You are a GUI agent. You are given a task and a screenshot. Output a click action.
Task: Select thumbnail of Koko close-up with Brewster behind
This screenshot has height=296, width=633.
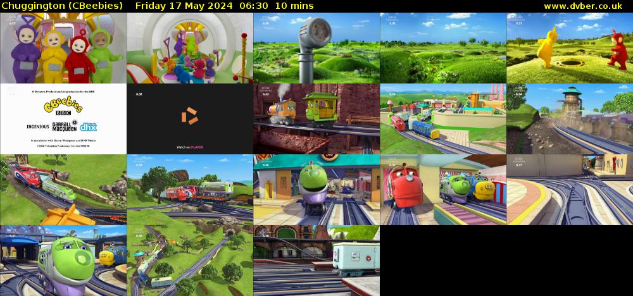coord(63,261)
